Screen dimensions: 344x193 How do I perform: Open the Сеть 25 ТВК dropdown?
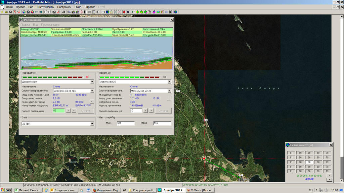pos(92,124)
